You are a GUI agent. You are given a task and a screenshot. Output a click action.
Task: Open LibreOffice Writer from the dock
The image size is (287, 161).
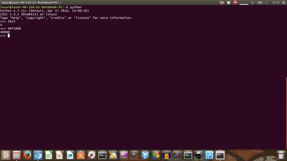(70, 155)
